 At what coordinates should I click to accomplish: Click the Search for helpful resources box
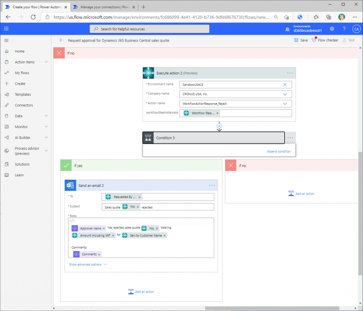point(150,29)
